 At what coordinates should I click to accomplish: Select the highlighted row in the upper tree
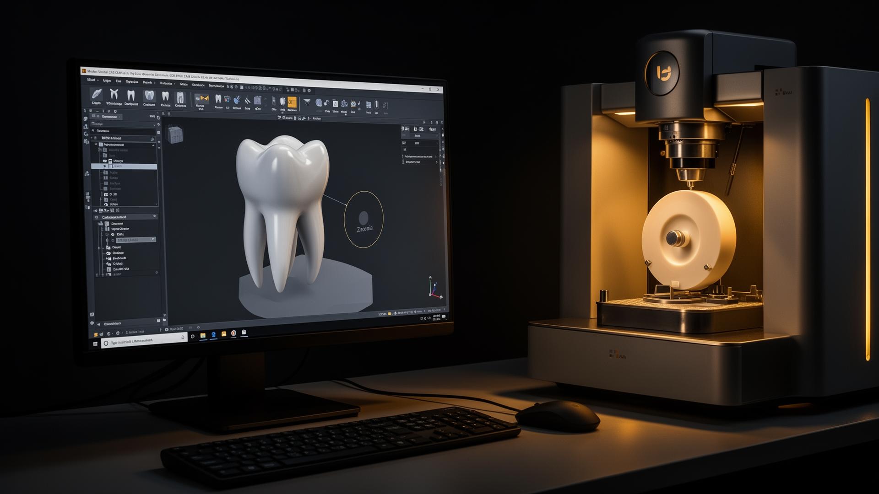(x=124, y=166)
